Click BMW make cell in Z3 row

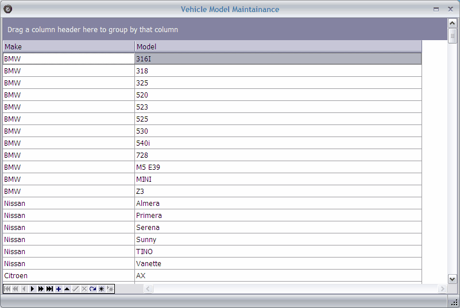(69, 191)
